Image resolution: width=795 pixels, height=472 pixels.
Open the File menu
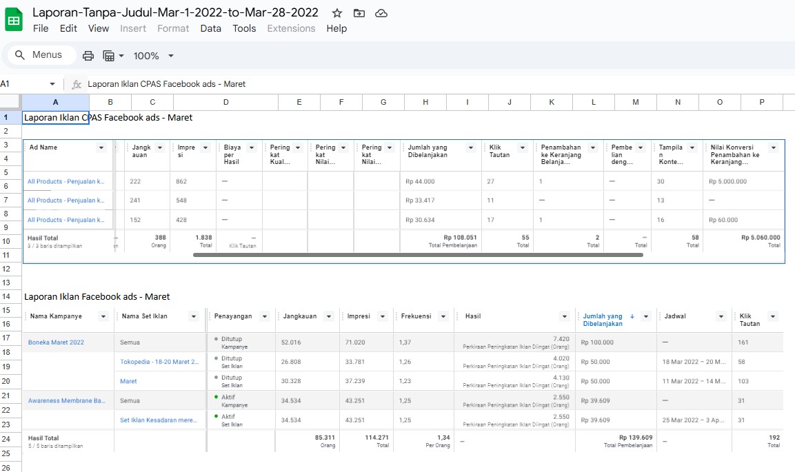point(41,28)
